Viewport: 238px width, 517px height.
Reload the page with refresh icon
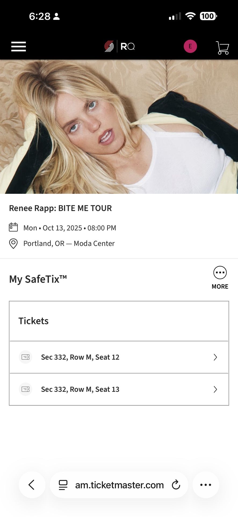176,485
